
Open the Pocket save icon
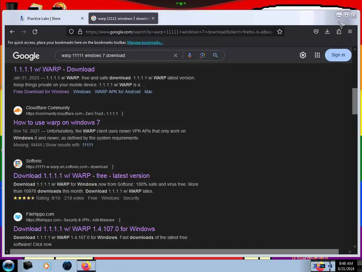click(x=316, y=31)
